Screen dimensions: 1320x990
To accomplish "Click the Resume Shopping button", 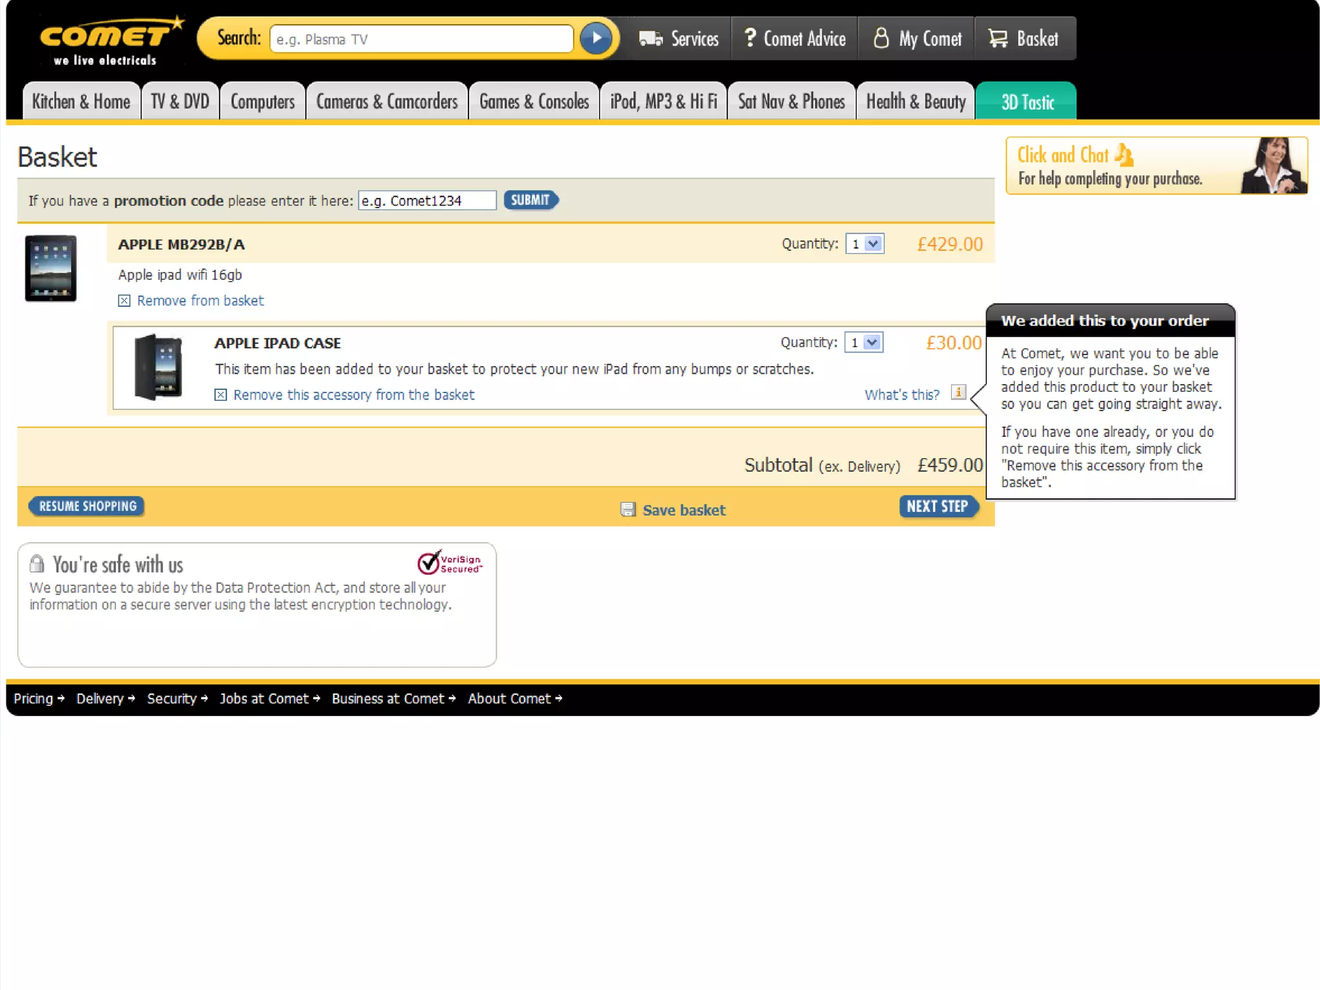I will pos(87,507).
